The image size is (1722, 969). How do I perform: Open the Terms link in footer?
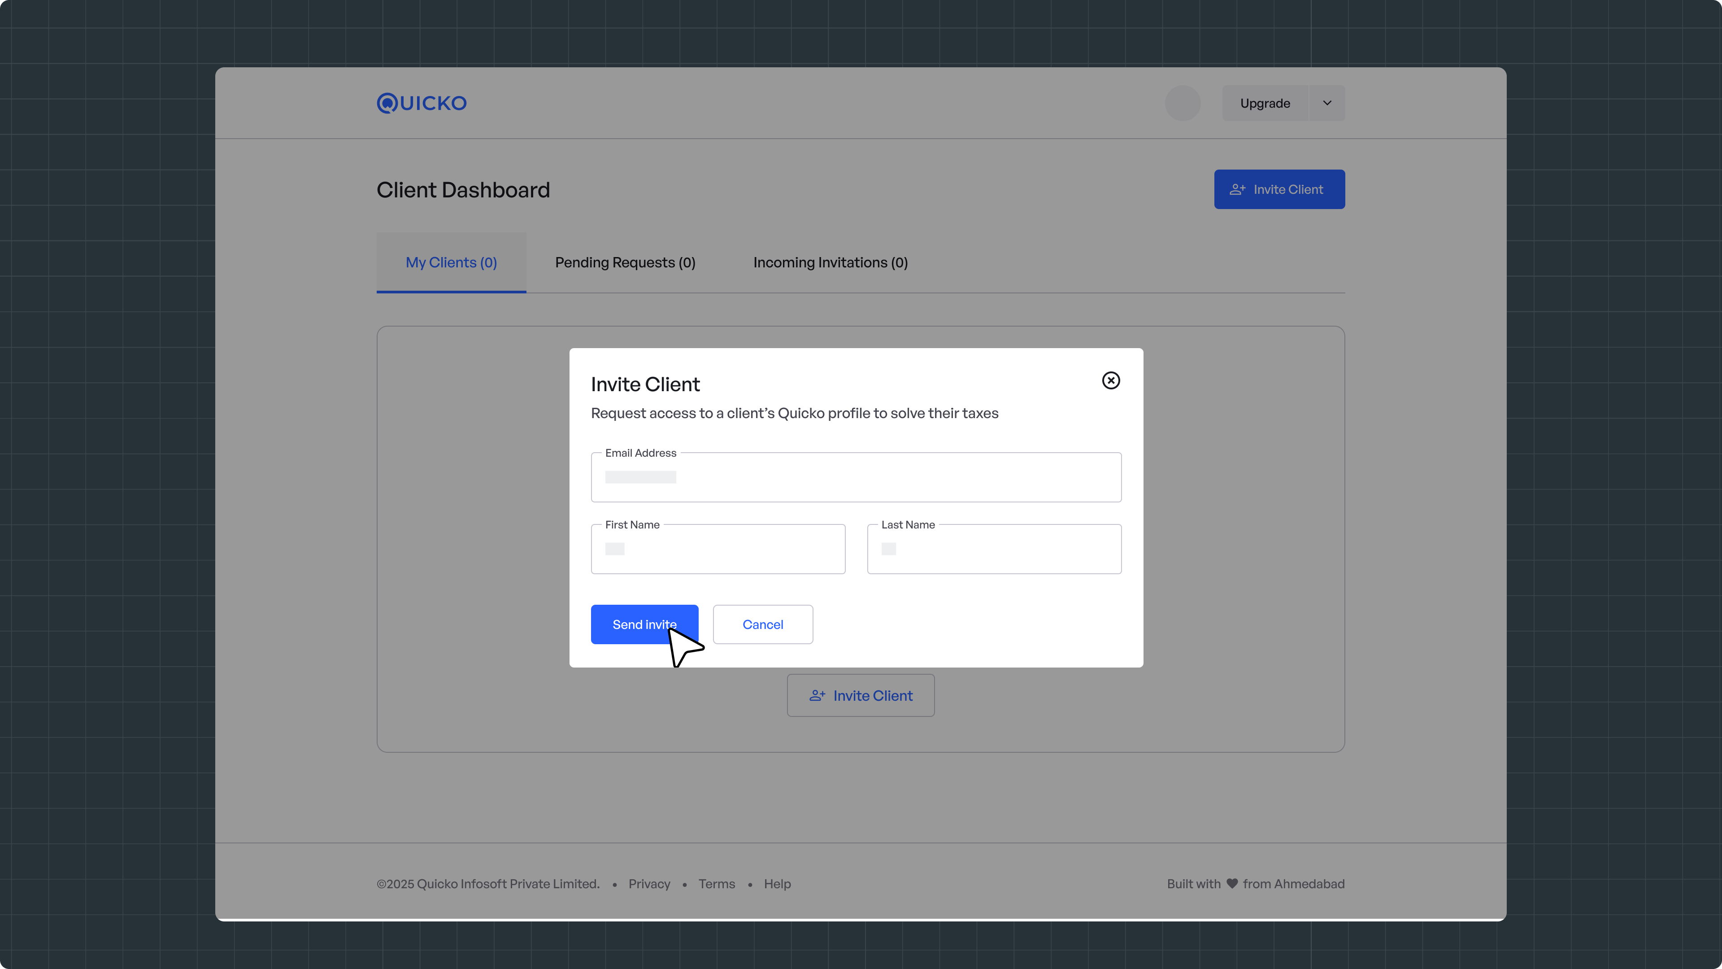pos(717,884)
